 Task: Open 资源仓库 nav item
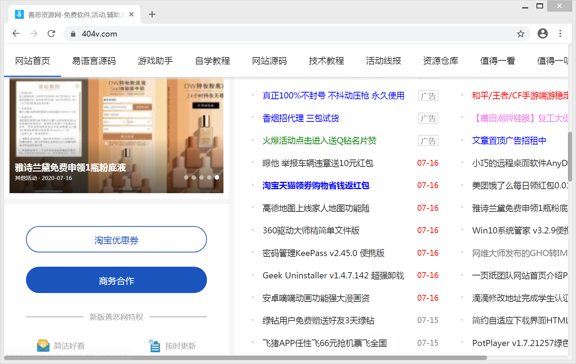[441, 61]
